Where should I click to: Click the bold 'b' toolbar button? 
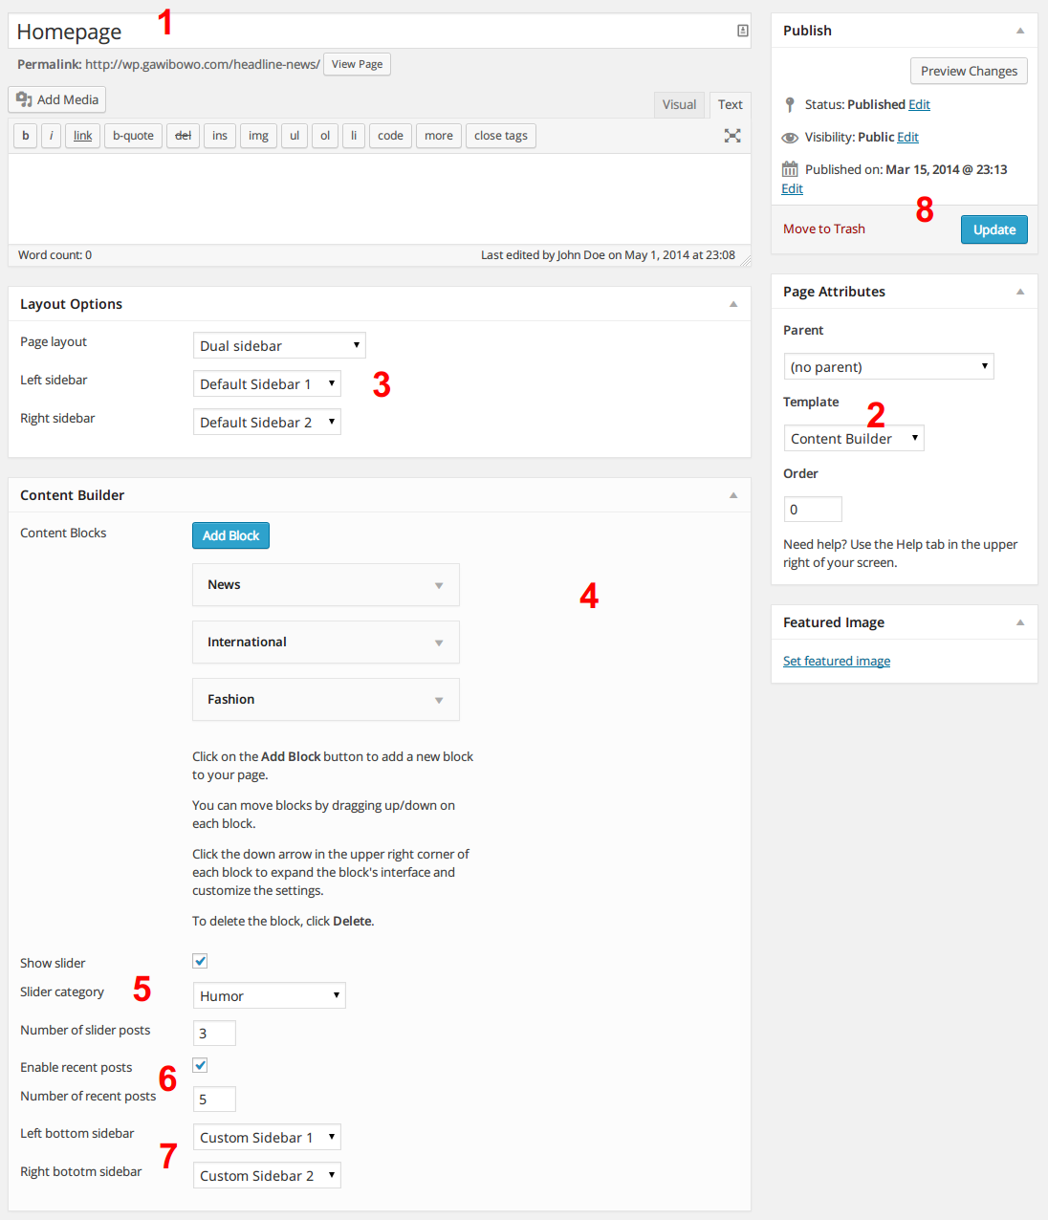pos(26,136)
